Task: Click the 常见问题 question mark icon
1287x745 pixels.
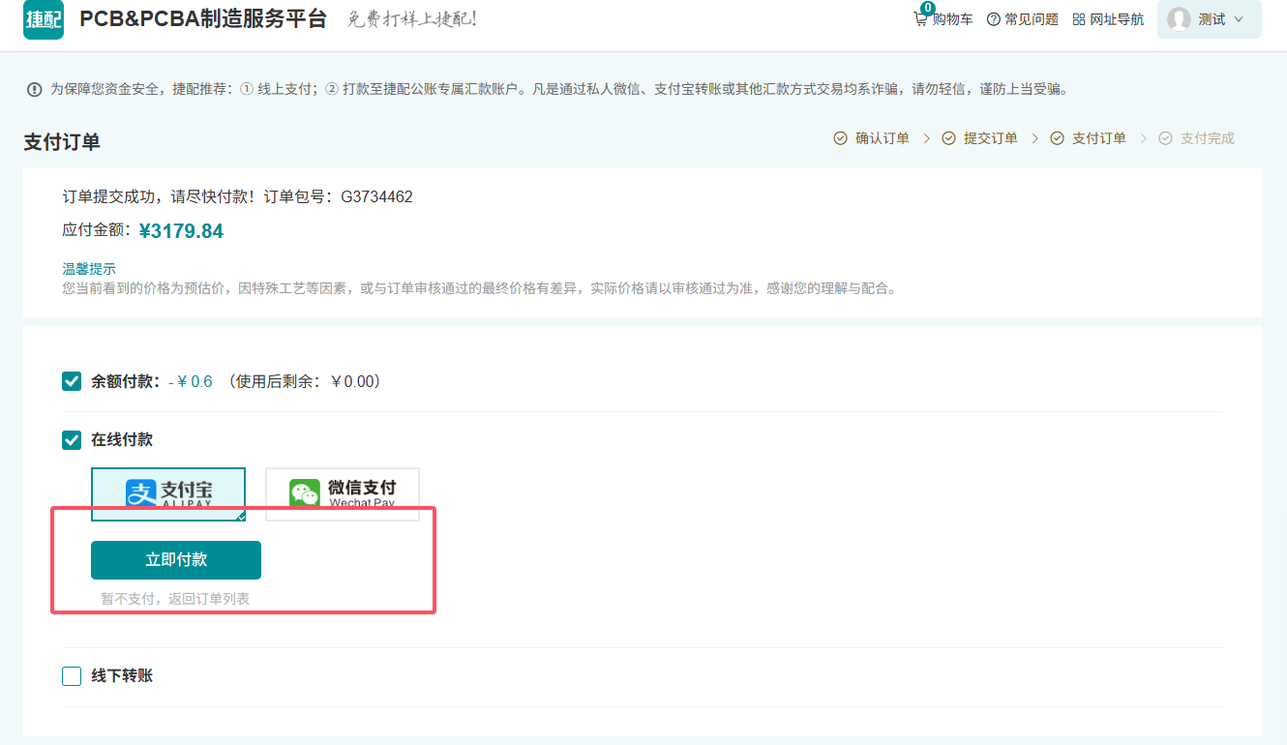Action: (993, 19)
